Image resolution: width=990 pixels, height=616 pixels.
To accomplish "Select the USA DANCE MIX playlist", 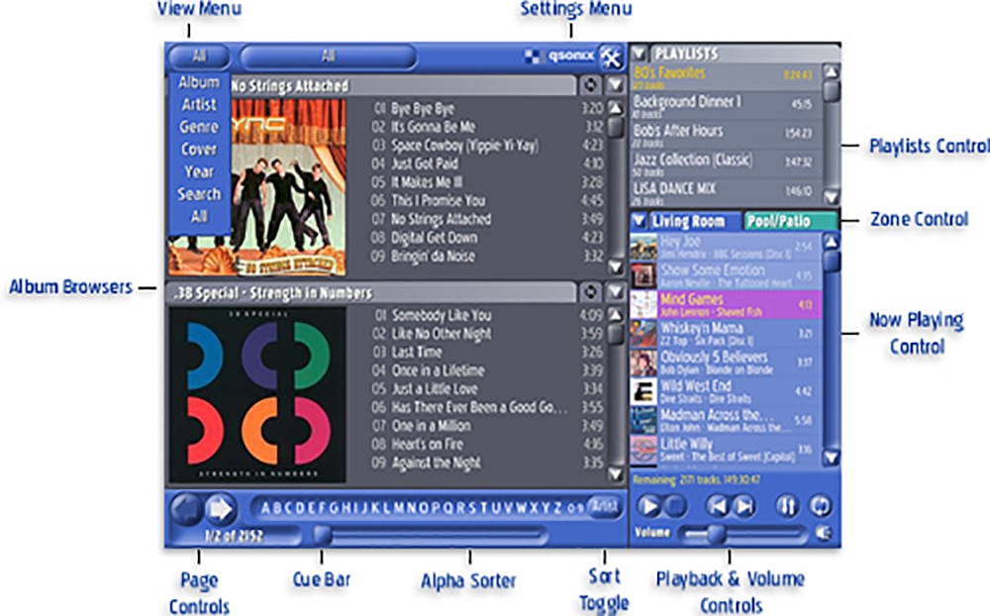I will tap(726, 192).
